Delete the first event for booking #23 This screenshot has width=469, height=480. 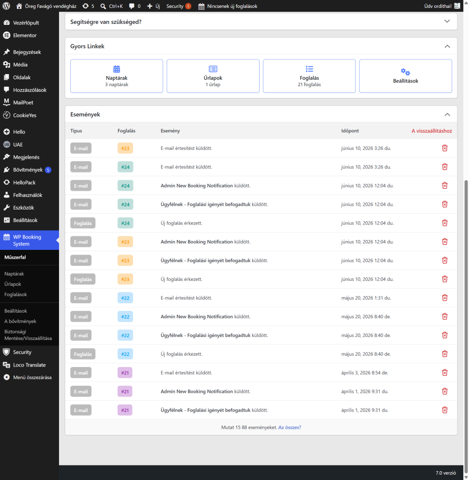coord(445,148)
